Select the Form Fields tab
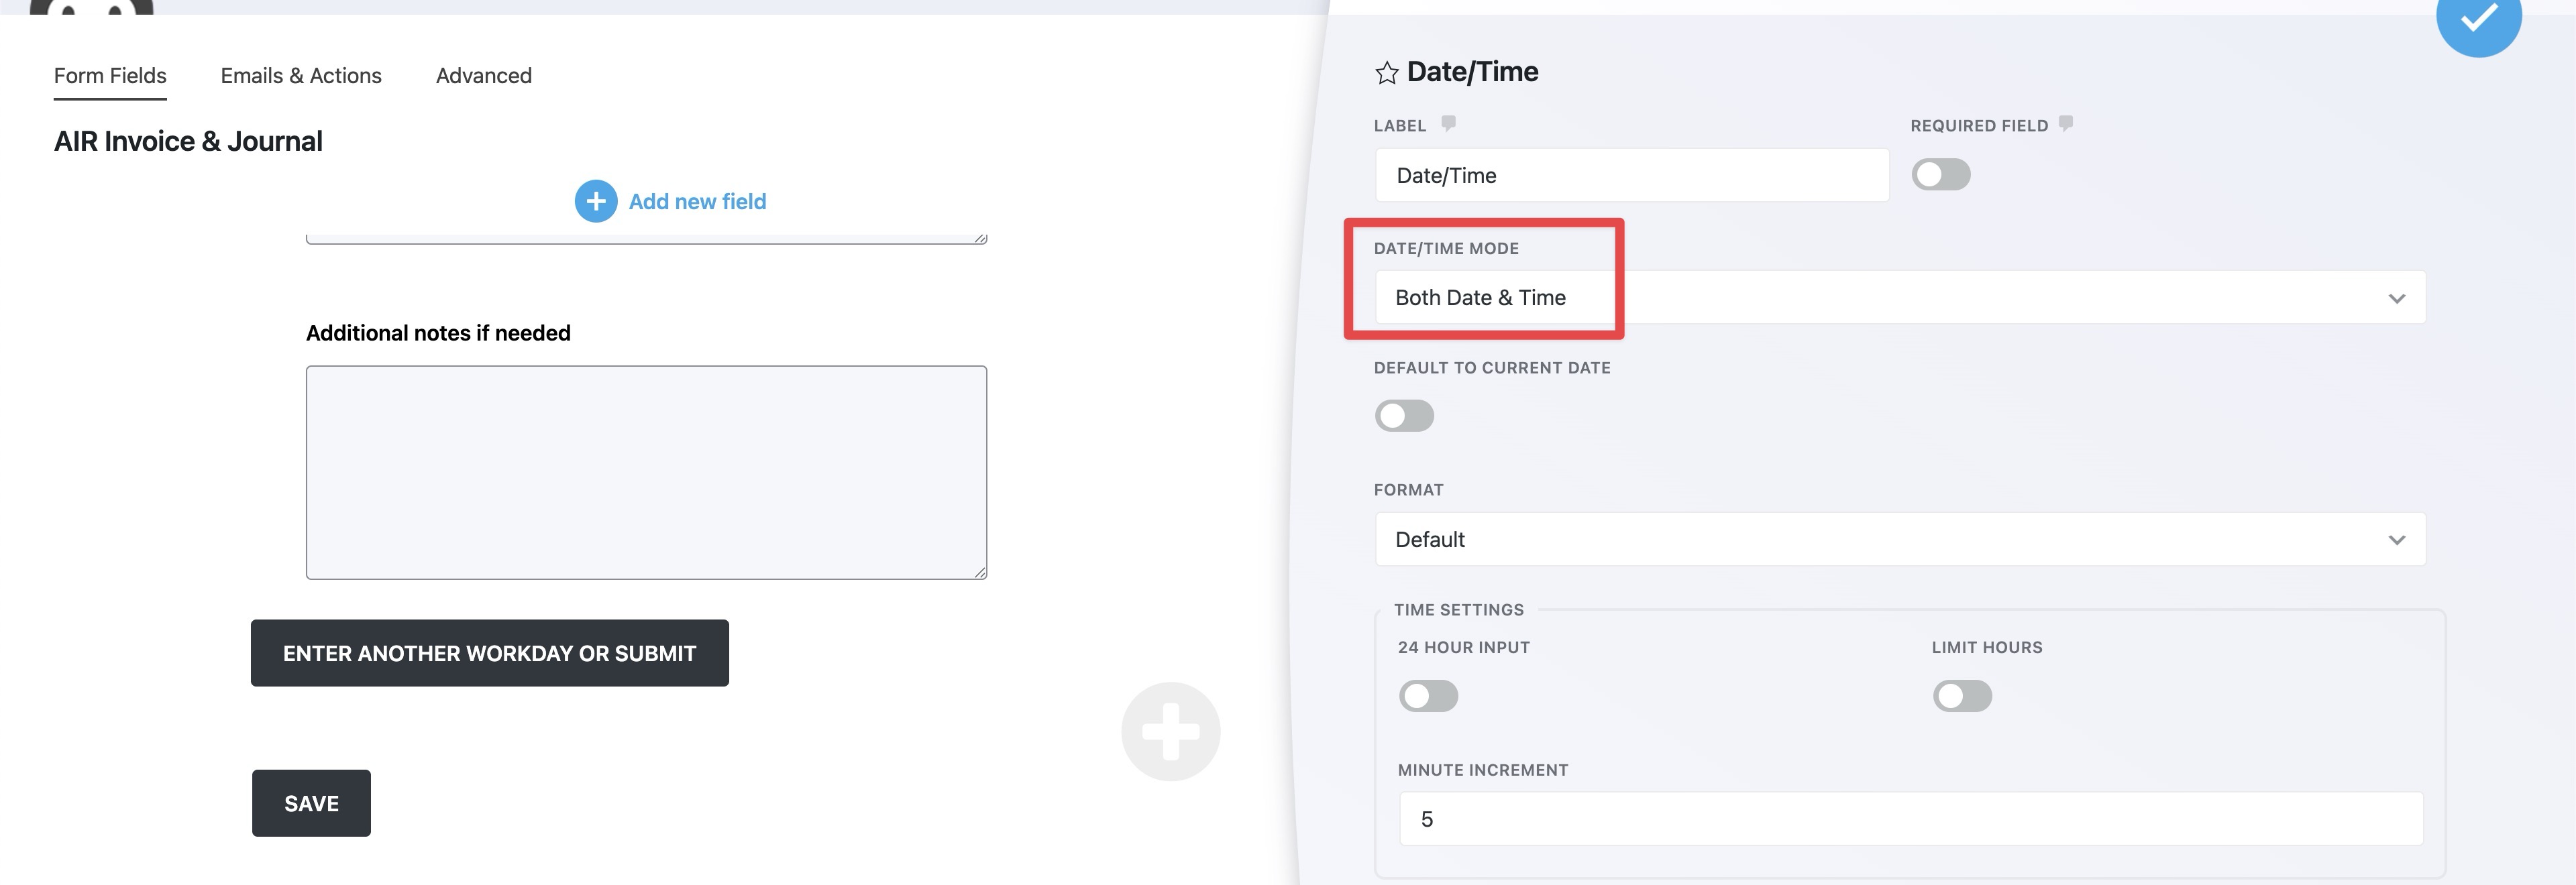 point(110,76)
